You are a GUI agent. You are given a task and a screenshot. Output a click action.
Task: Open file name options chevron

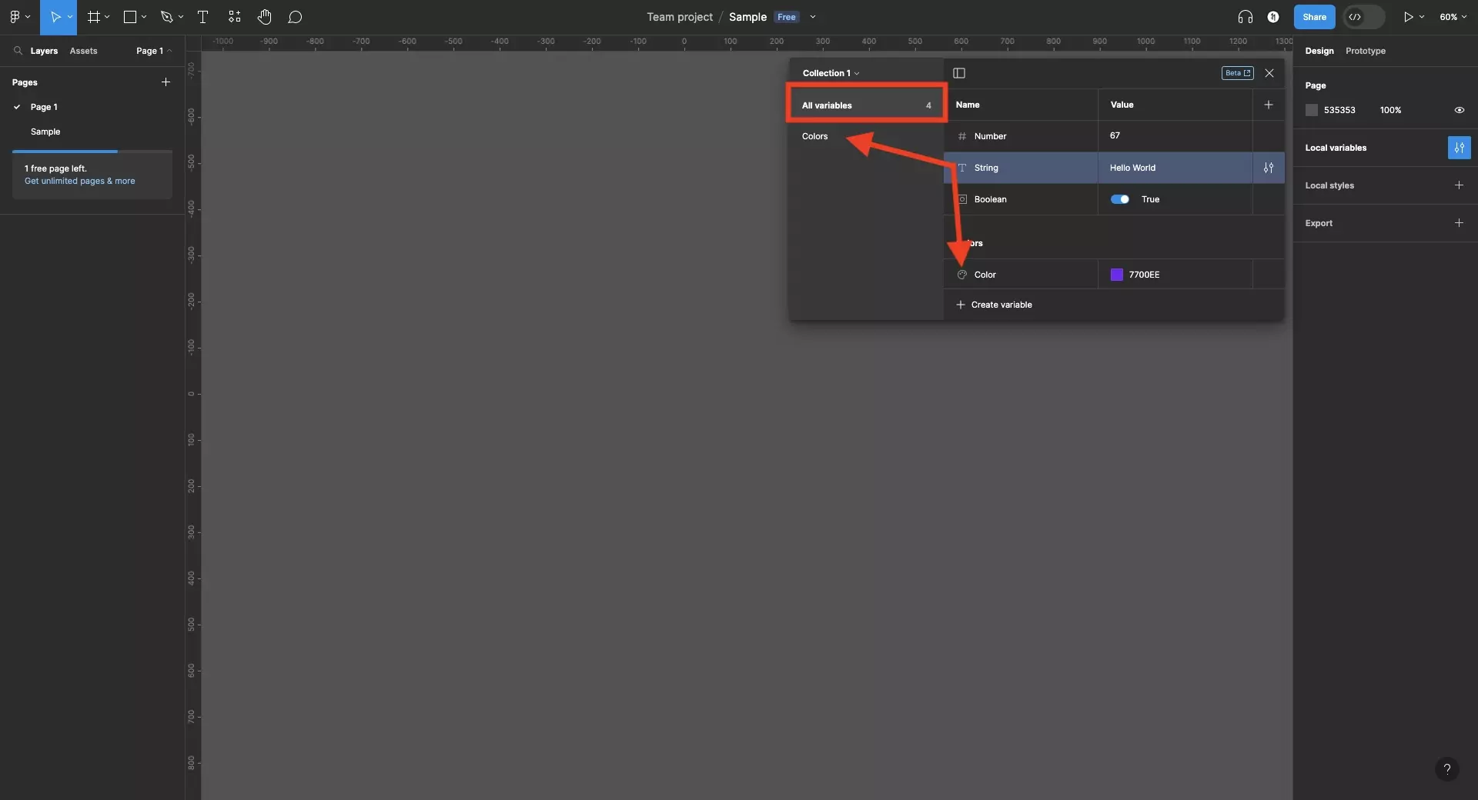click(813, 17)
